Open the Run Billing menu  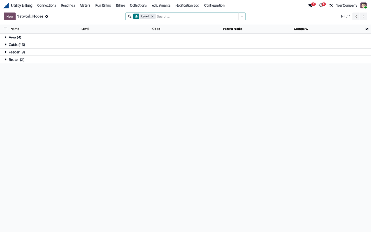[103, 5]
